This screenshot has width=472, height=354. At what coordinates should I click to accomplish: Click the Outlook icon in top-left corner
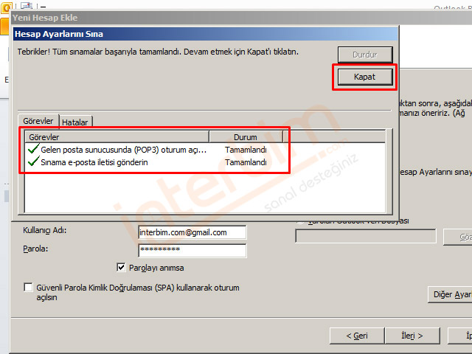click(x=4, y=9)
